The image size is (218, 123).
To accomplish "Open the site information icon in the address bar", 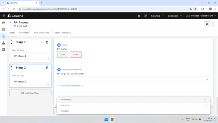I will [20, 9].
